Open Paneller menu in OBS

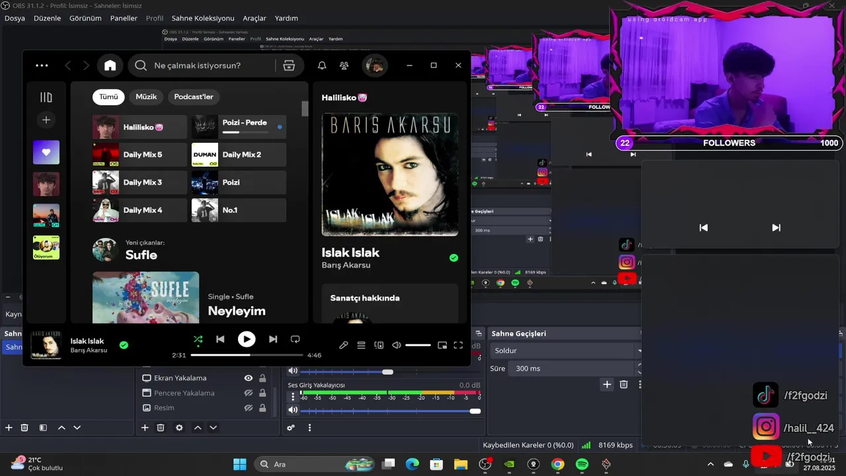(124, 18)
